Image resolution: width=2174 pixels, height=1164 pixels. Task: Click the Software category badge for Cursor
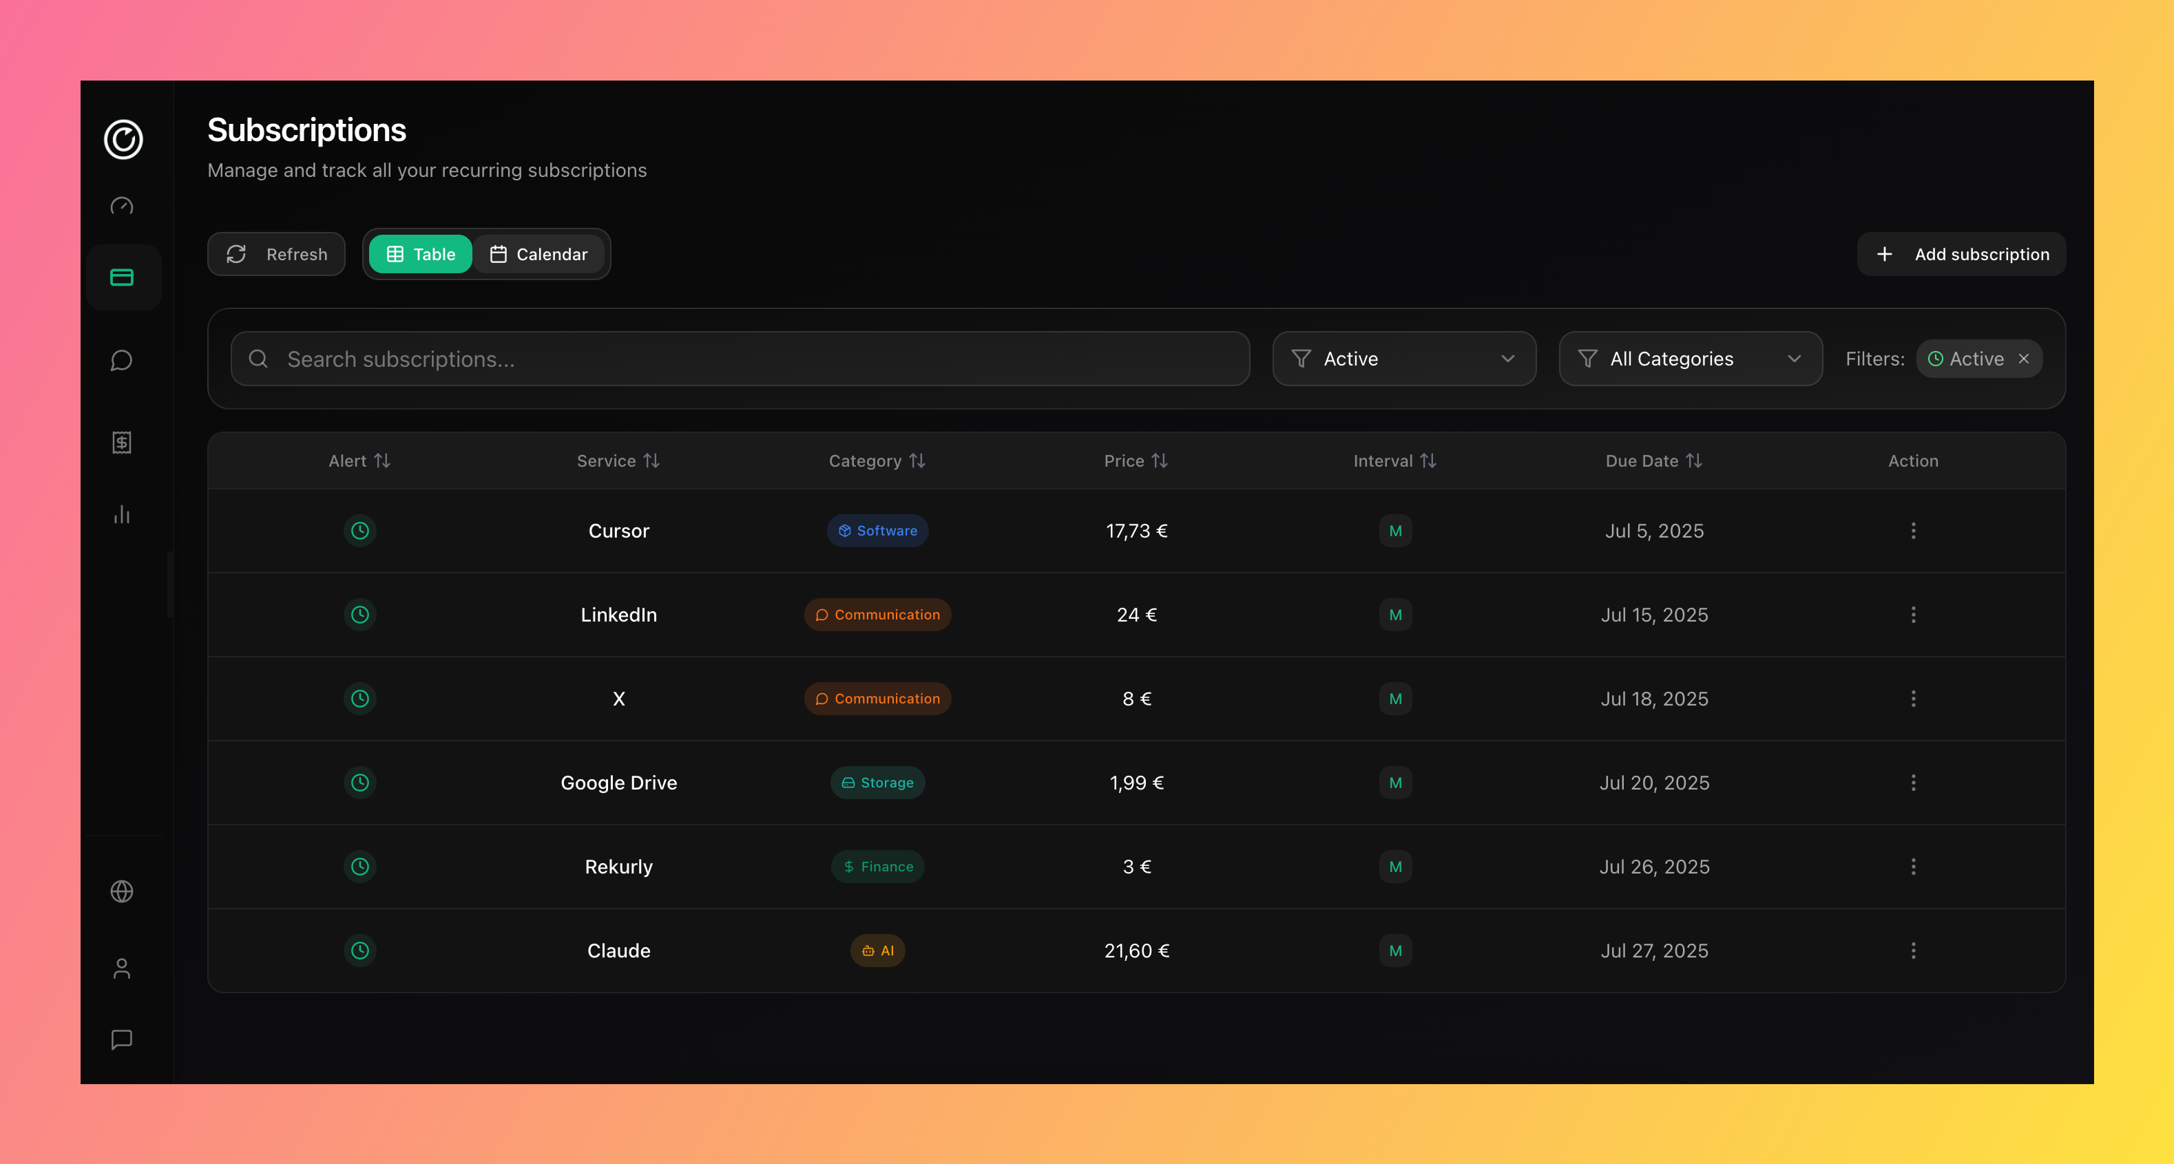click(x=878, y=531)
